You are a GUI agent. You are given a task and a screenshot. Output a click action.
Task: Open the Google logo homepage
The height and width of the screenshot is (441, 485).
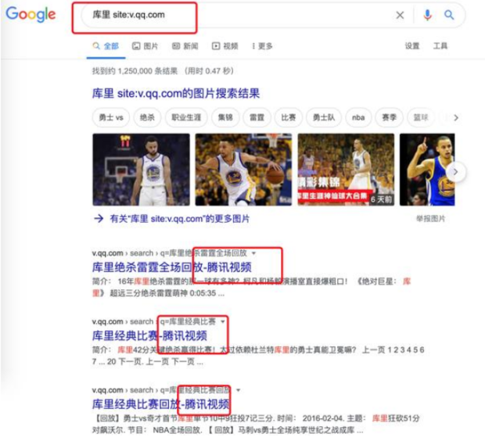(x=31, y=15)
